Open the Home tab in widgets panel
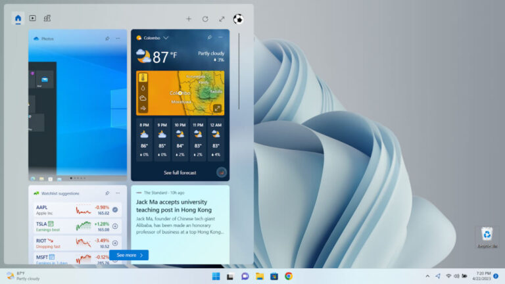This screenshot has height=284, width=505. (18, 18)
